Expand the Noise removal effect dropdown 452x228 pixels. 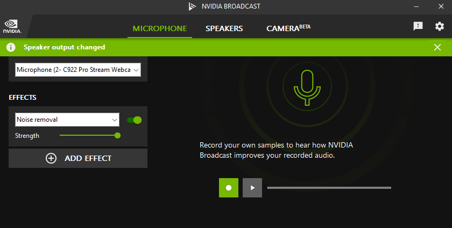point(67,120)
